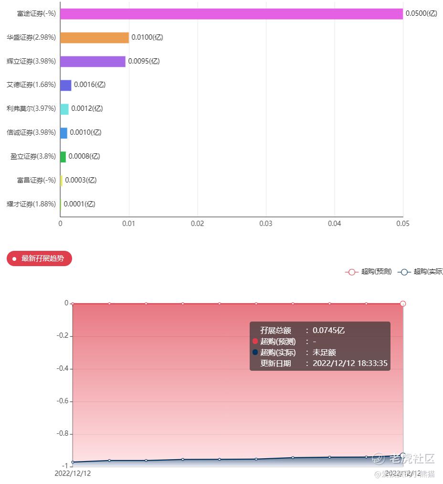The image size is (443, 484).
Task: Click the white dot inside 最新孖展趋势 badge
Action: (14, 258)
